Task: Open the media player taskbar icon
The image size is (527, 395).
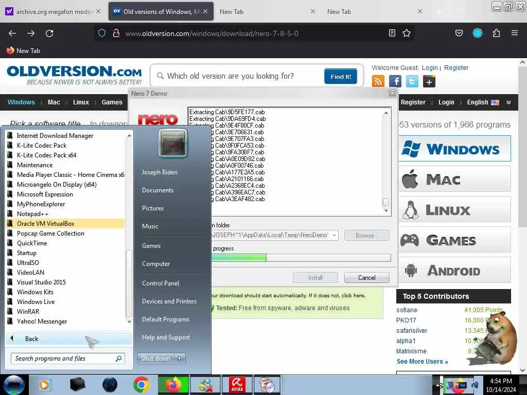Action: click(44, 385)
